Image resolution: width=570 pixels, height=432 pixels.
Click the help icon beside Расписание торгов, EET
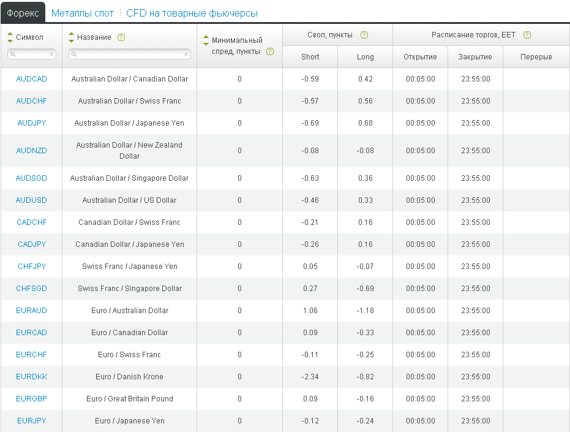coord(527,35)
